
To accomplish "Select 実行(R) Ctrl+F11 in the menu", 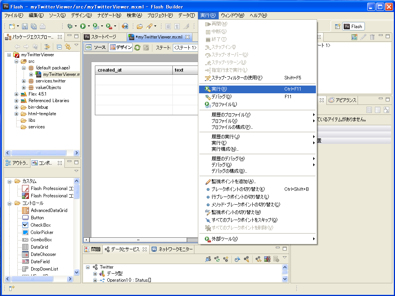I will coord(257,89).
